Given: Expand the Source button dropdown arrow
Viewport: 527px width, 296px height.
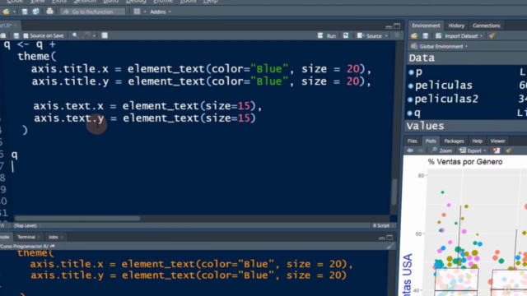Looking at the screenshot, I should click(x=386, y=36).
